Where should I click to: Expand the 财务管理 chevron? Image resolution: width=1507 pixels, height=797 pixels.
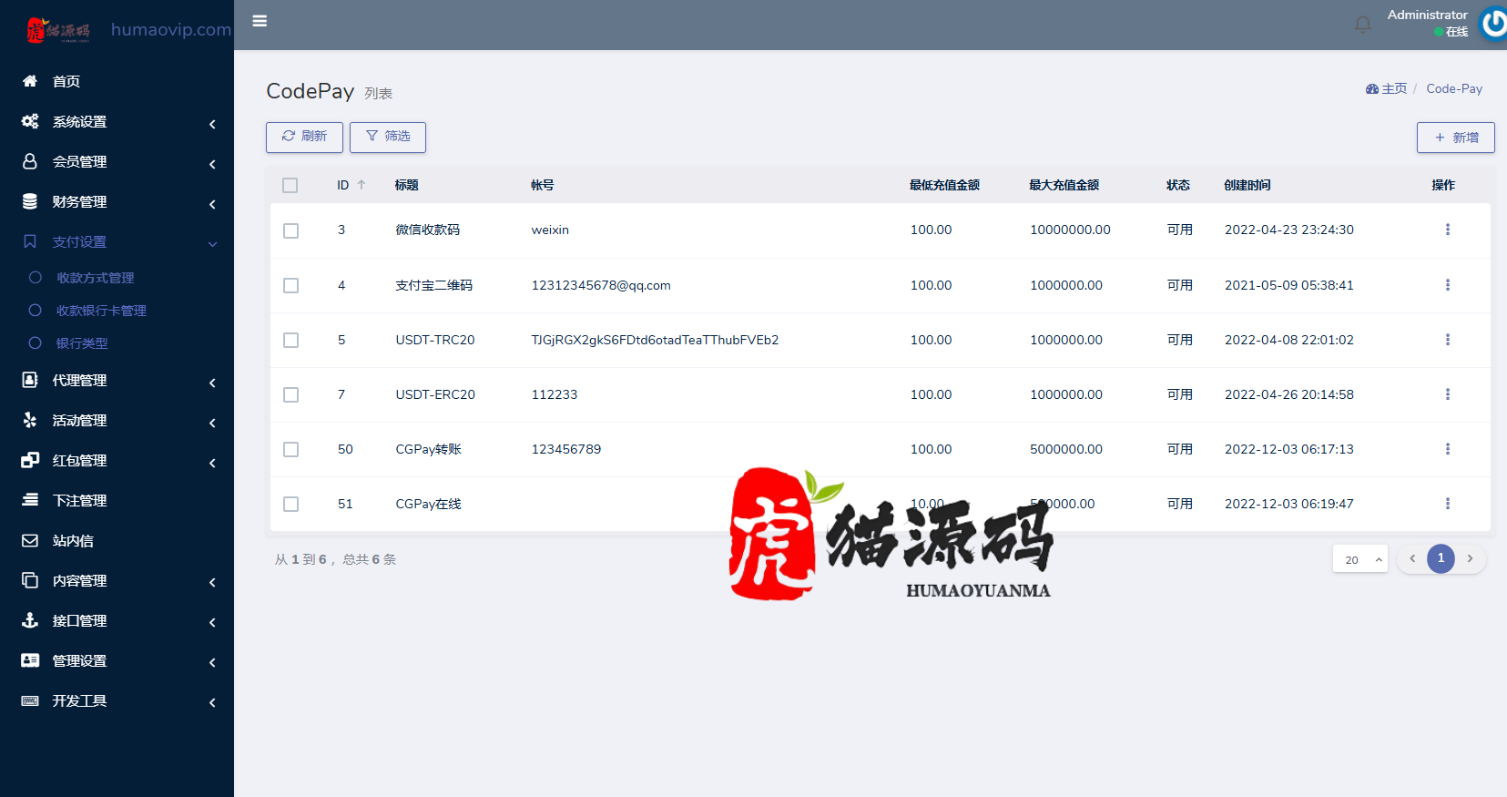tap(212, 204)
